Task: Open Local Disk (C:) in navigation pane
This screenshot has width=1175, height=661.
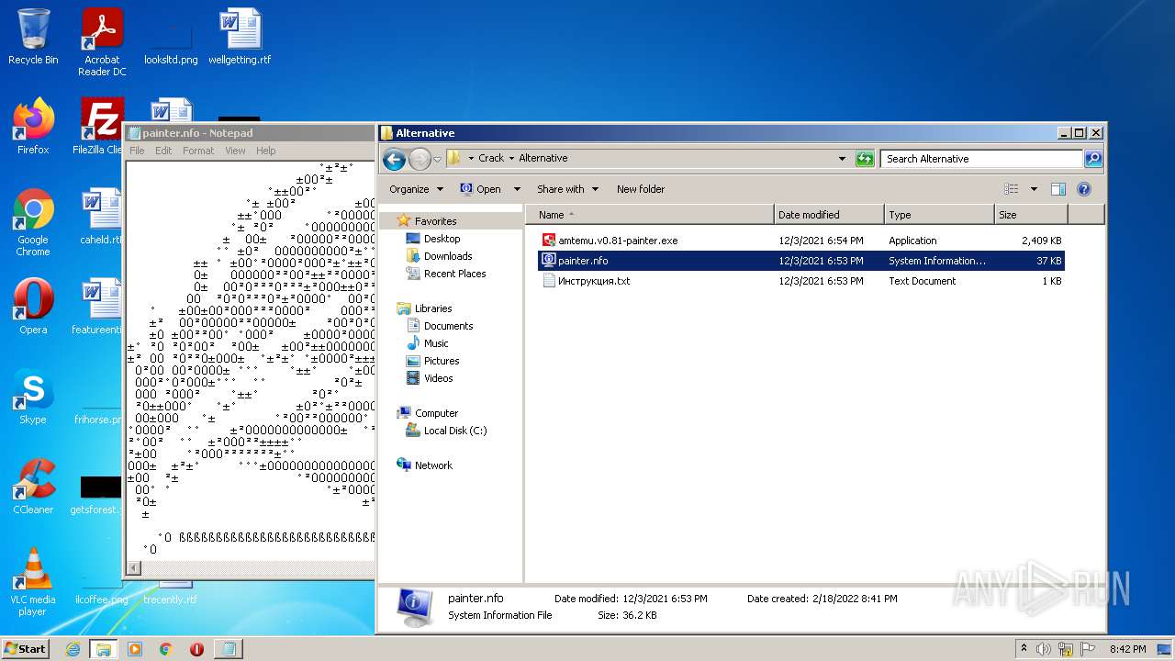Action: click(x=446, y=431)
